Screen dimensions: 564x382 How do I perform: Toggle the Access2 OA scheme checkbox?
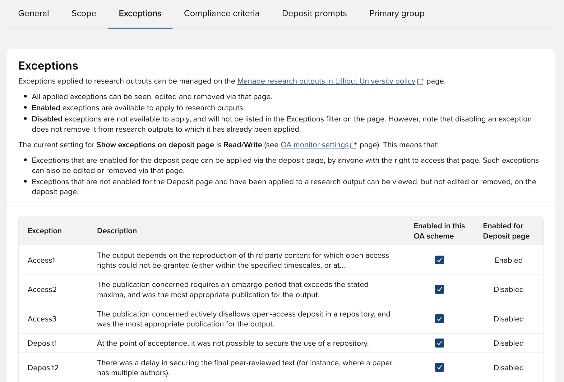439,289
